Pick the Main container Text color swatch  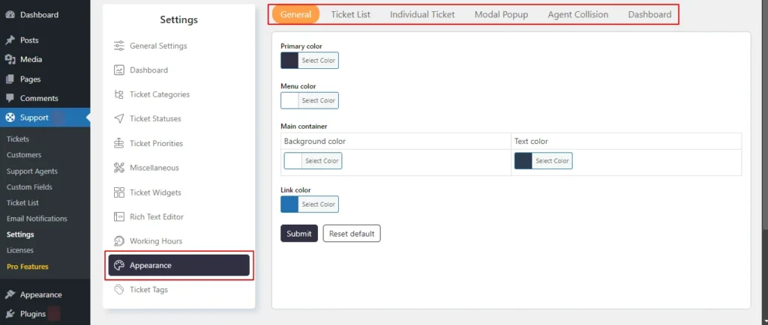(x=523, y=161)
